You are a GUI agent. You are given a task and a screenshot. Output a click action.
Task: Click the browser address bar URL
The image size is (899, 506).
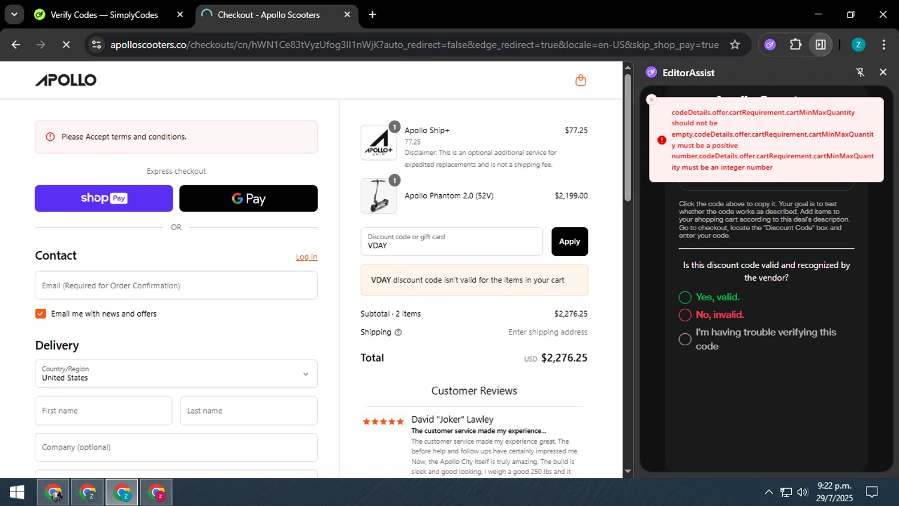(x=415, y=44)
